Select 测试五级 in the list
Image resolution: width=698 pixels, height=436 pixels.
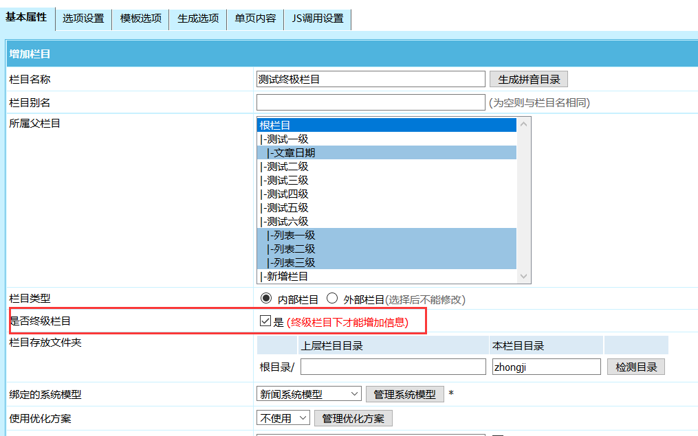[386, 208]
